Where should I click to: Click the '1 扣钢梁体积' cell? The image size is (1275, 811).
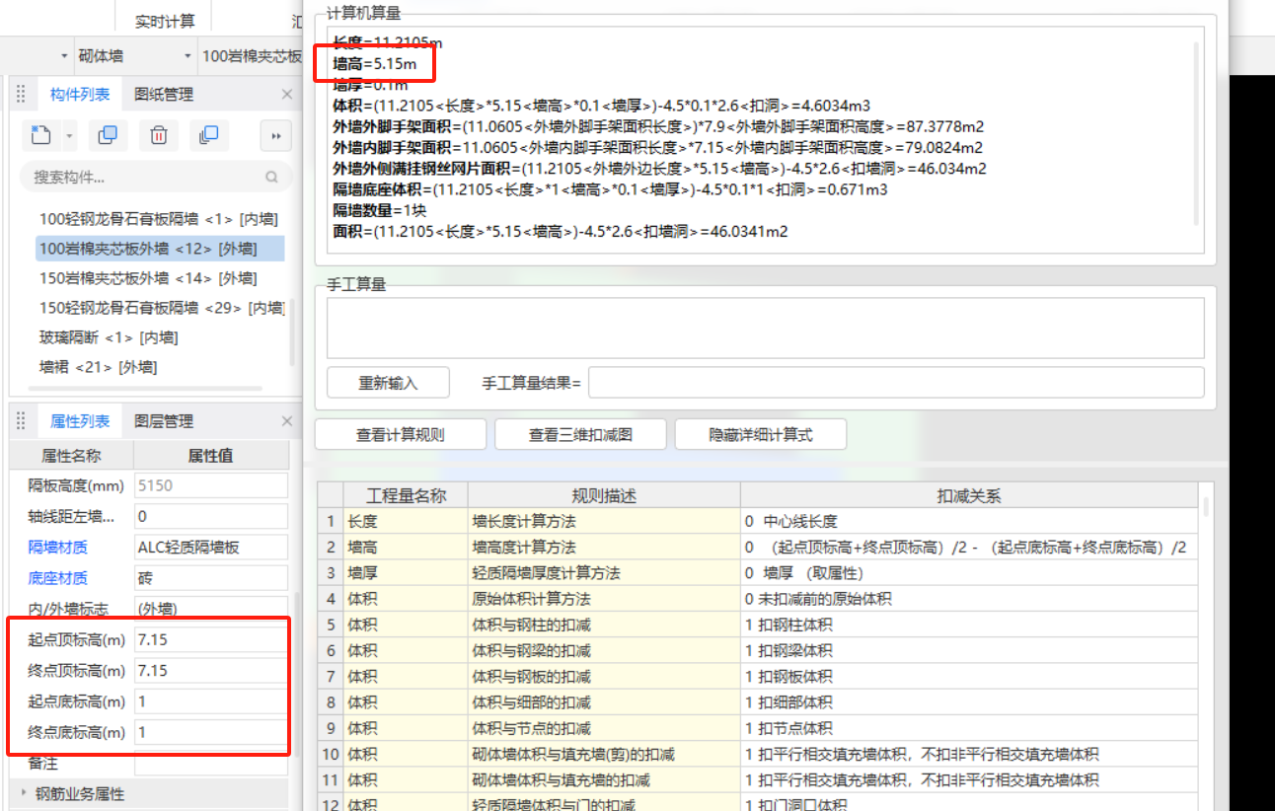[x=969, y=650]
